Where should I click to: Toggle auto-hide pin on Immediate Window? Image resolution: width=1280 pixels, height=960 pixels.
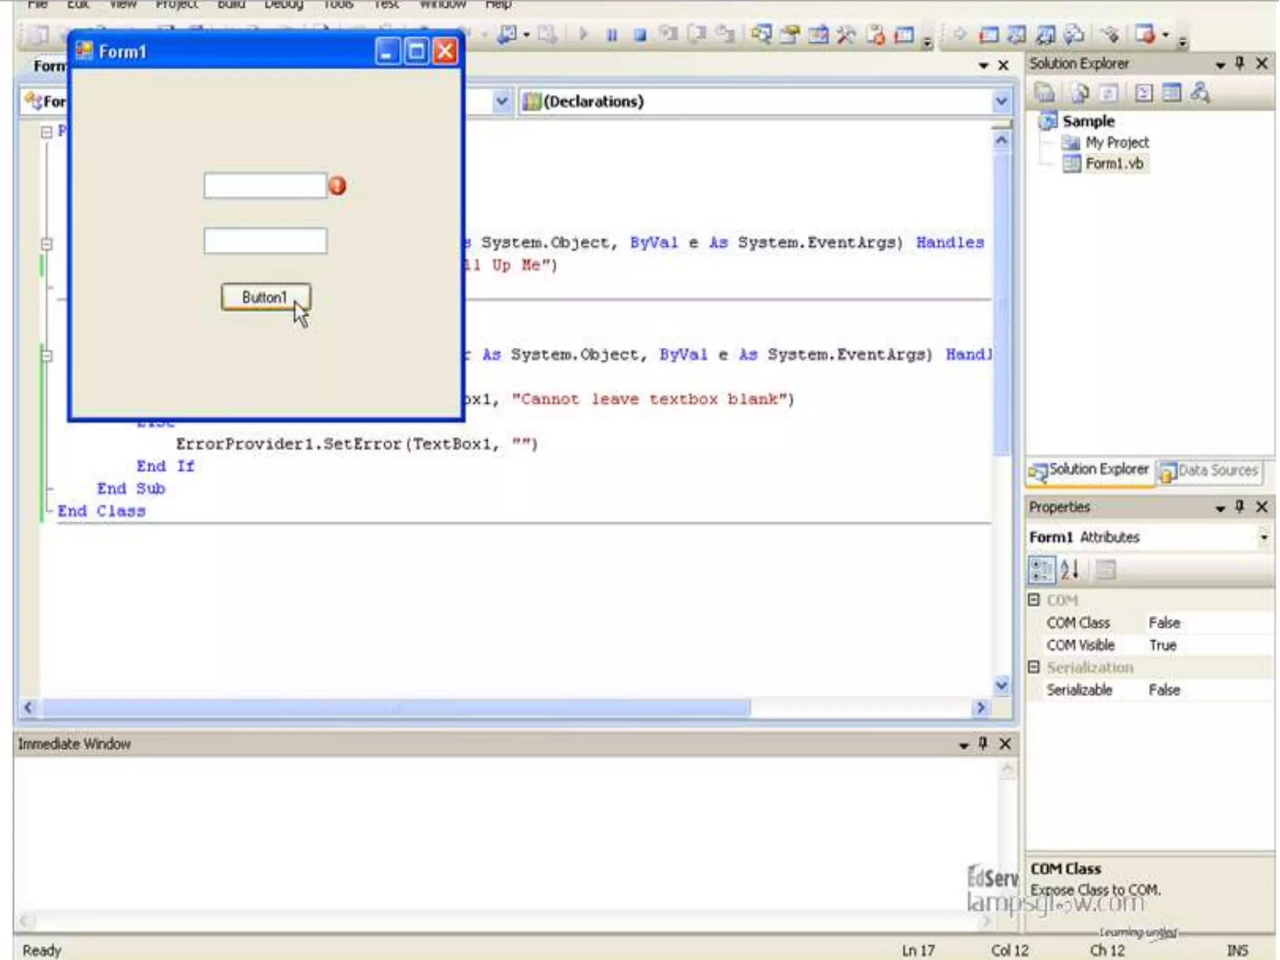(983, 743)
